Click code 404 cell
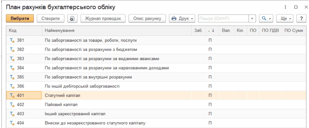Viewport: 309px width, 128px height. click(x=24, y=123)
